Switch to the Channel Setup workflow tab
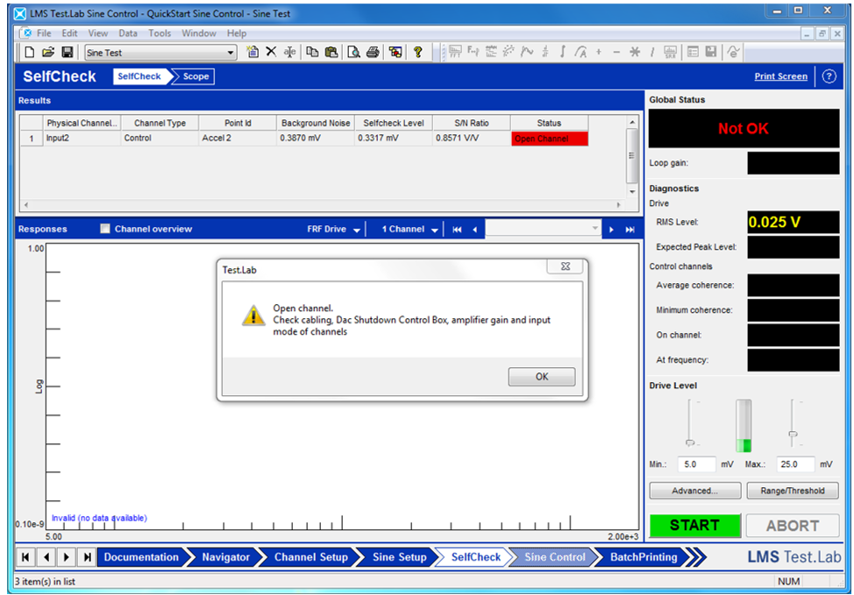Screen dimensions: 854x595 [310, 556]
